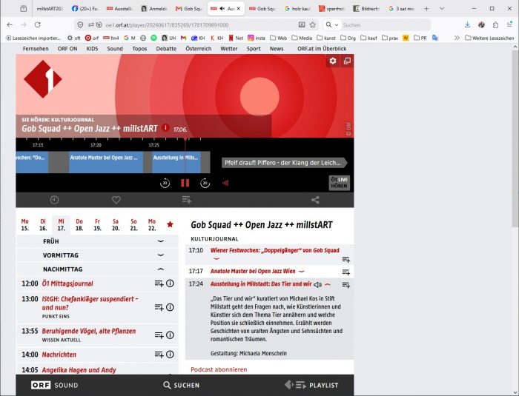Image resolution: width=519 pixels, height=396 pixels.
Task: Open the PLAYLIST in the bottom bar
Action: tap(311, 385)
